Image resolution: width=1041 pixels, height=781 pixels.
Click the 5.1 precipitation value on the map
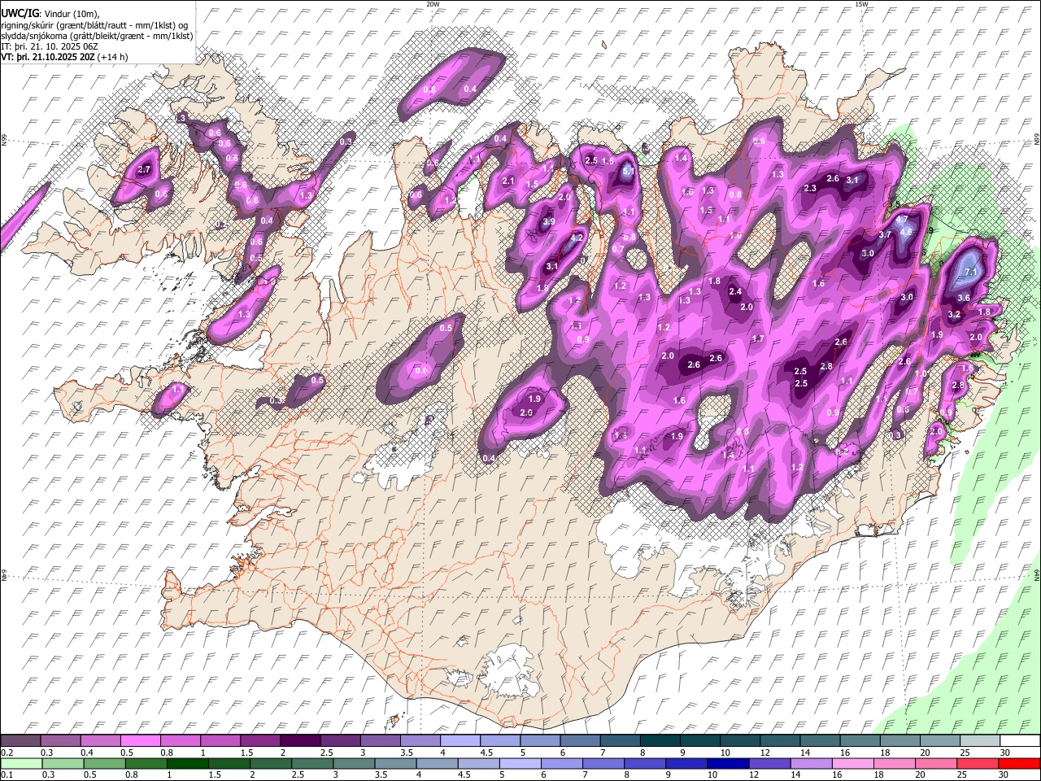tap(628, 172)
